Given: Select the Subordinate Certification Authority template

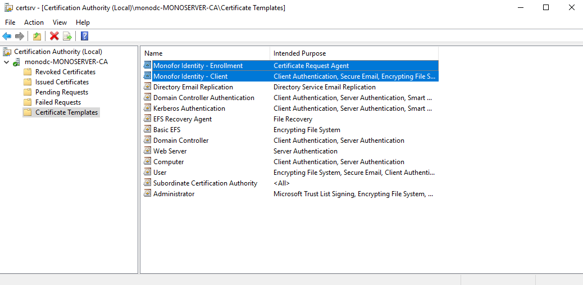Looking at the screenshot, I should coord(205,183).
